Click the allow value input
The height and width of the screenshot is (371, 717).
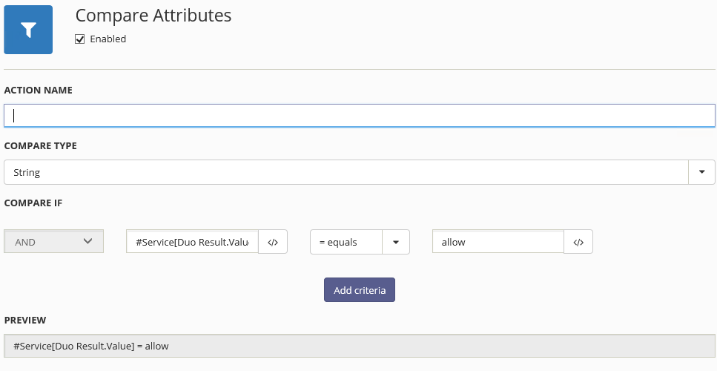tap(498, 242)
